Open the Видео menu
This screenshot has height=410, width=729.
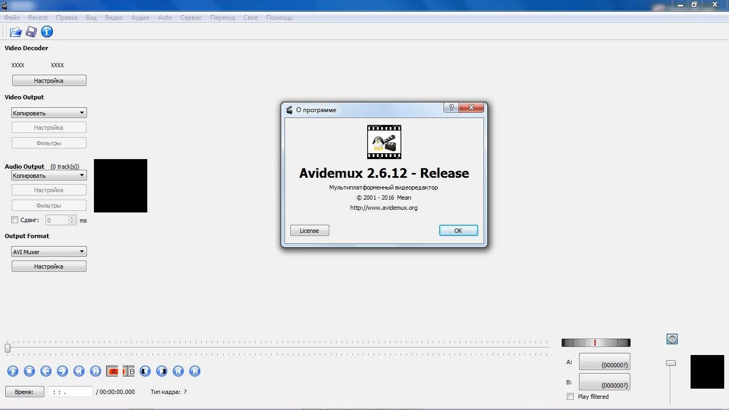click(x=114, y=18)
